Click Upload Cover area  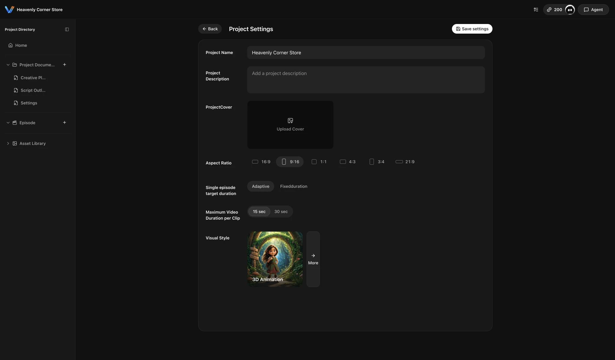(x=290, y=125)
